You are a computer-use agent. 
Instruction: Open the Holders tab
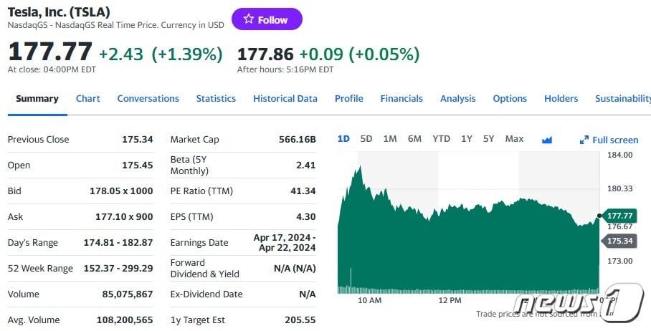click(561, 99)
